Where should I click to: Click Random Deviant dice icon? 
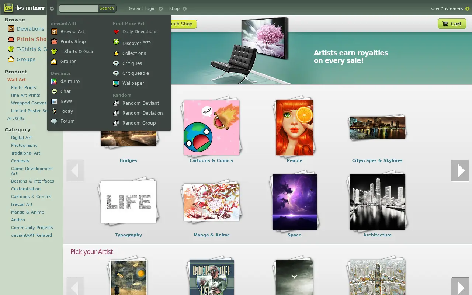coord(116,103)
